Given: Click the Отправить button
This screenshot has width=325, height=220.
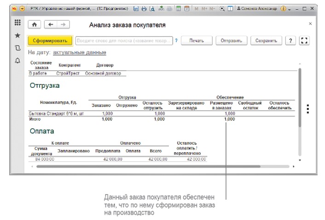Looking at the screenshot, I should [x=231, y=40].
